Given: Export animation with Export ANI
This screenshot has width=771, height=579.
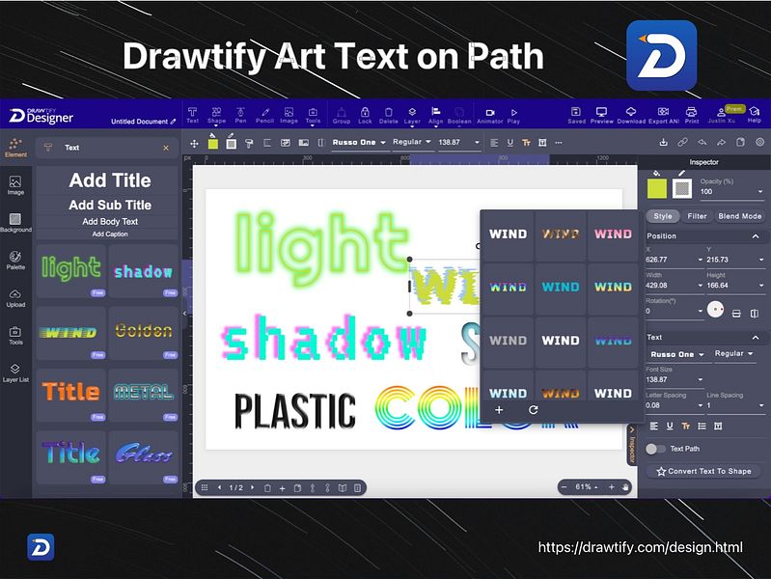Looking at the screenshot, I should (663, 116).
